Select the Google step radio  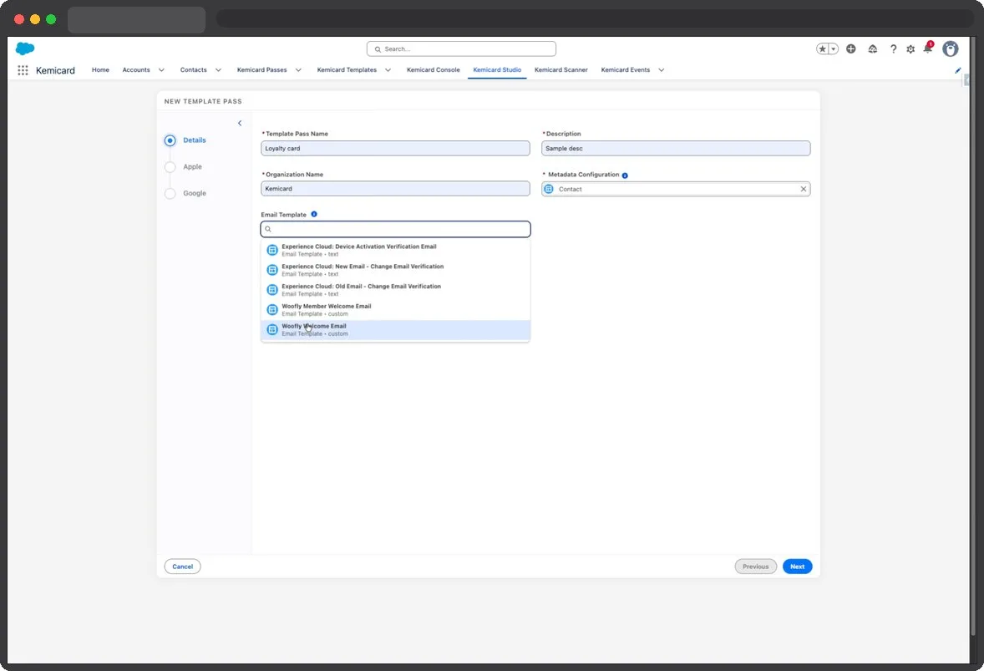click(170, 193)
